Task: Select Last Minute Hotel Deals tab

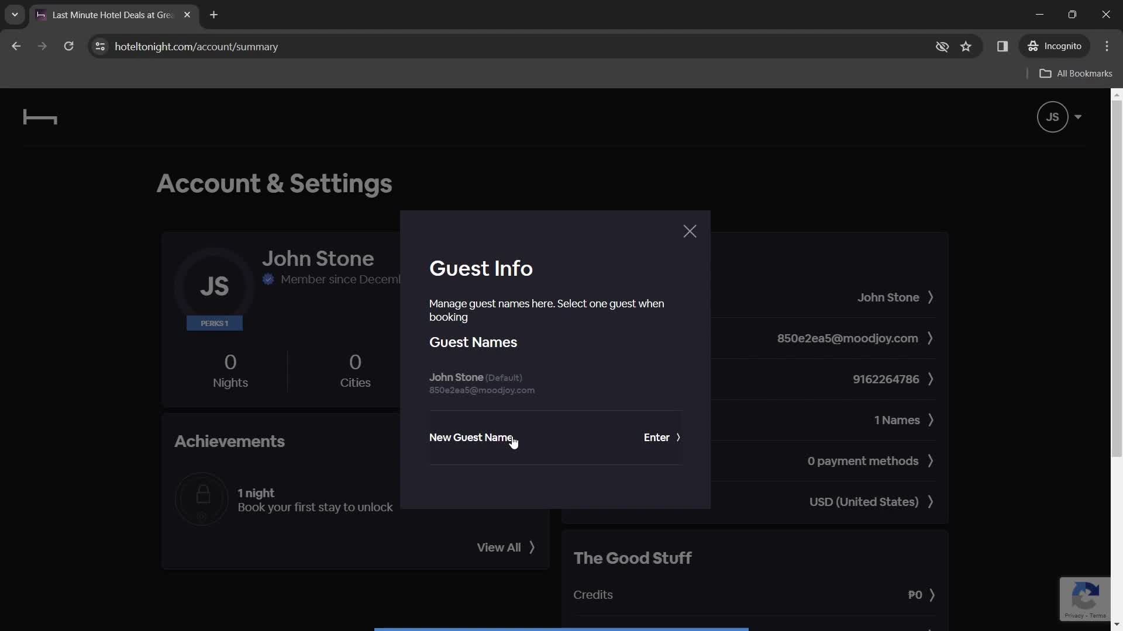Action: (x=114, y=15)
